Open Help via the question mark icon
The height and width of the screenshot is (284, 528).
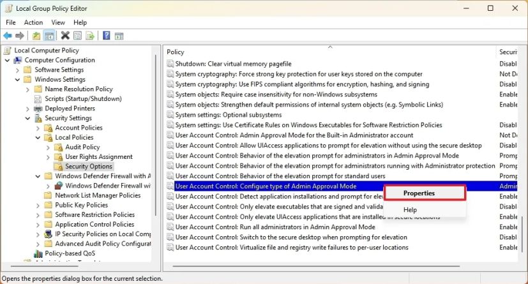click(x=106, y=36)
